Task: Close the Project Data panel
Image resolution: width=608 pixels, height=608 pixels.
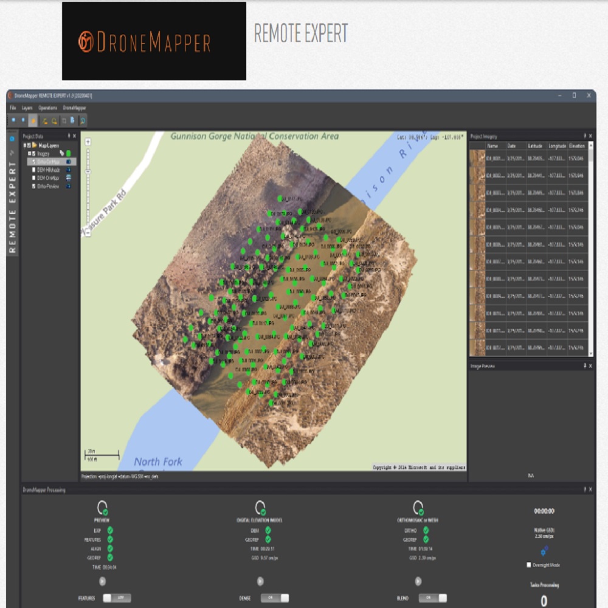Action: [x=74, y=136]
